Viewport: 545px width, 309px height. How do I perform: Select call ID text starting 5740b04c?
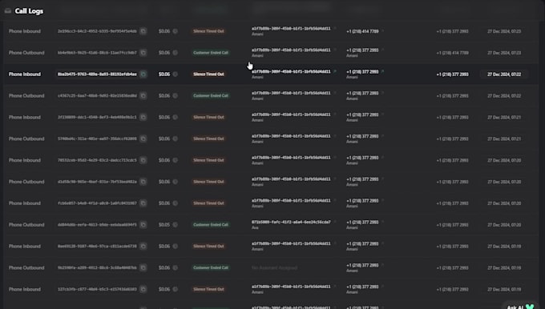pyautogui.click(x=97, y=138)
